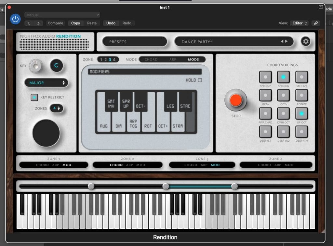This screenshot has height=246, width=333.
Task: Switch MODE to CHORD
Action: 151,59
